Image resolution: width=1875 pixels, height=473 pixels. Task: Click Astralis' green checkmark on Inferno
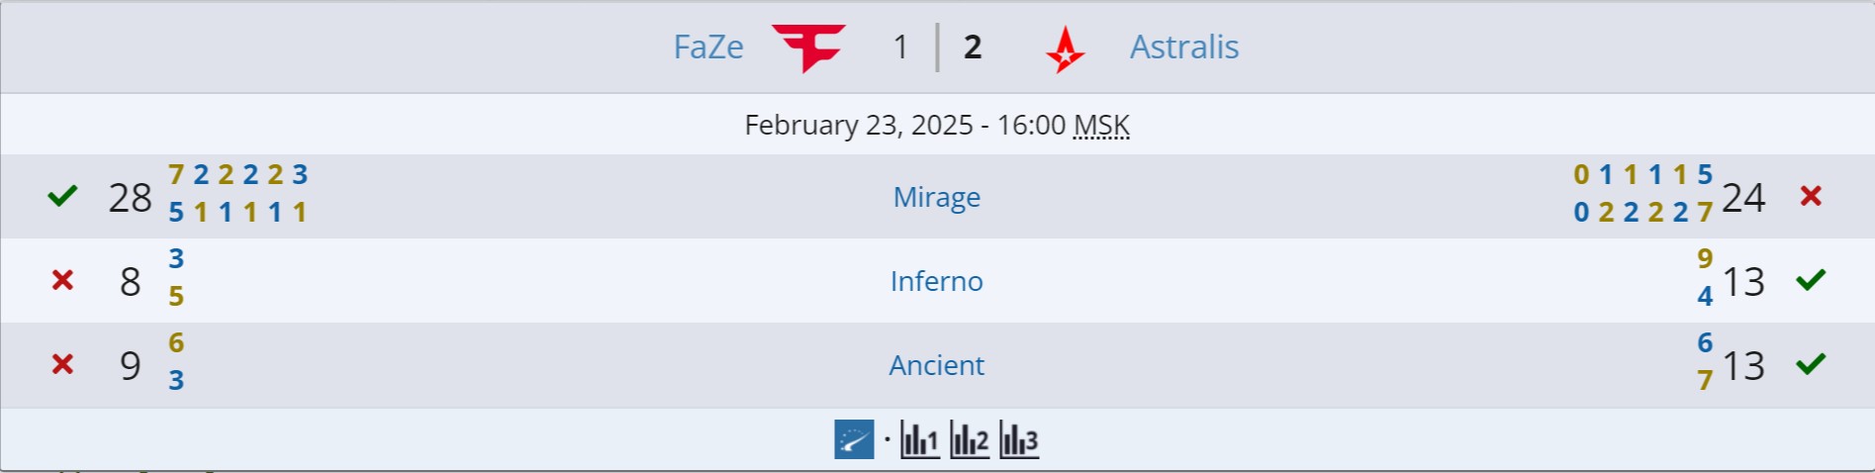(1811, 281)
